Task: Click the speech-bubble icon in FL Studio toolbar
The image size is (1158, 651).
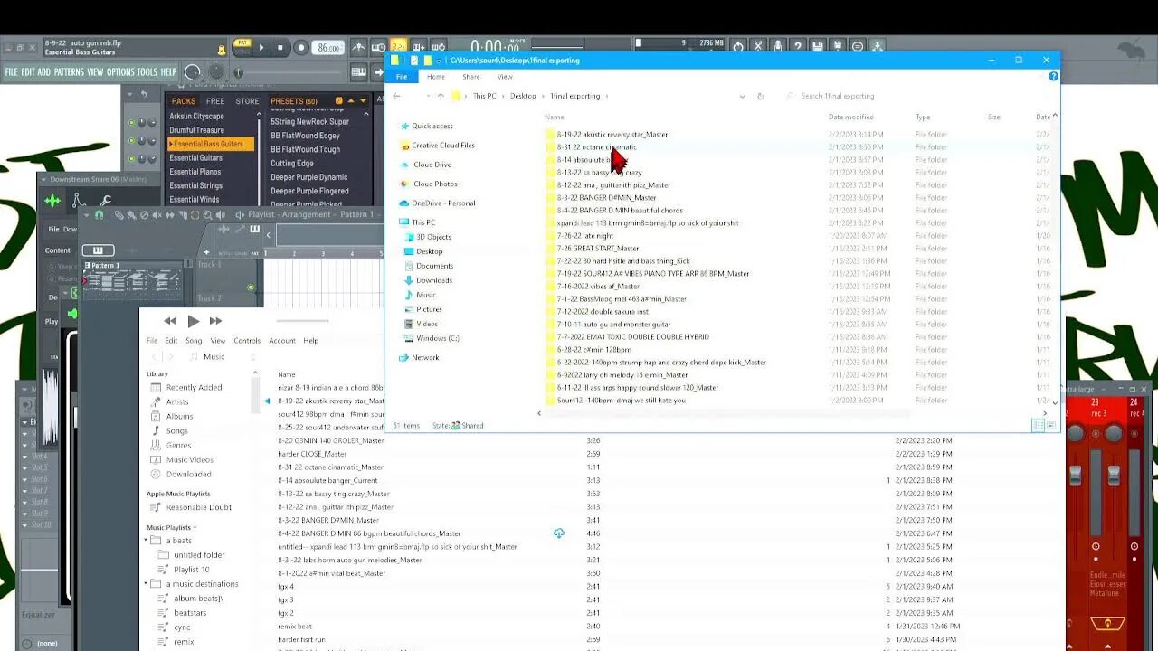Action: click(x=858, y=46)
